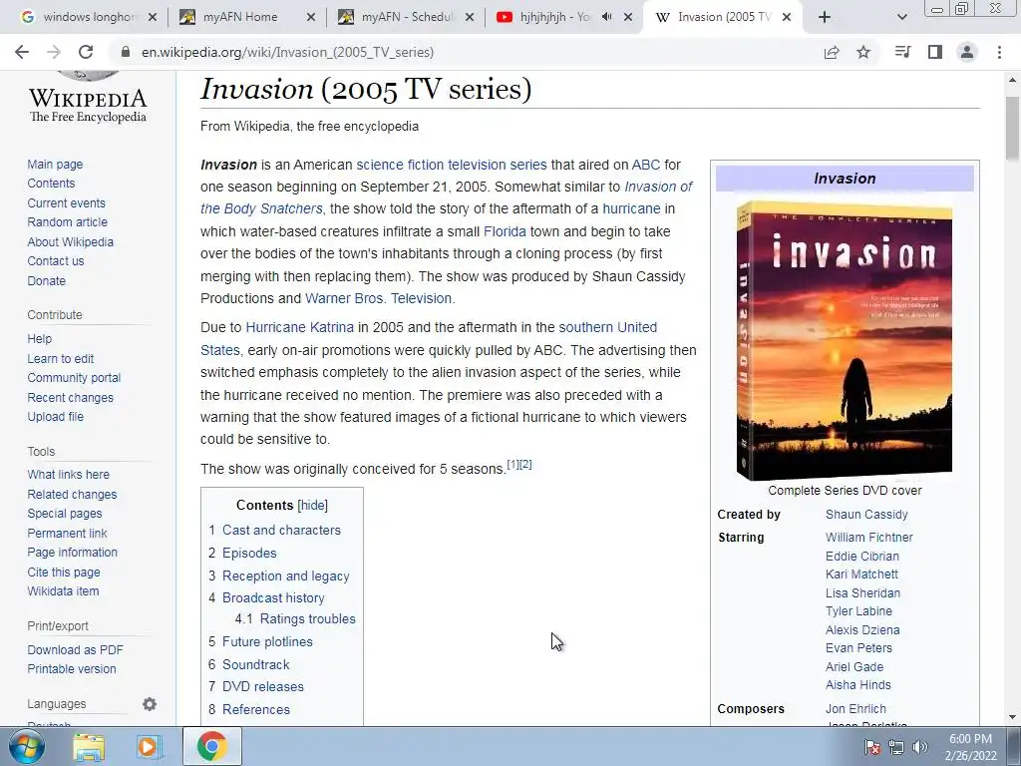The height and width of the screenshot is (766, 1021).
Task: Jump to Episodes section
Action: click(249, 553)
